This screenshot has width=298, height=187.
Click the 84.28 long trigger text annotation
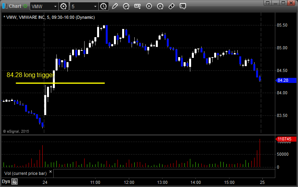click(30, 75)
